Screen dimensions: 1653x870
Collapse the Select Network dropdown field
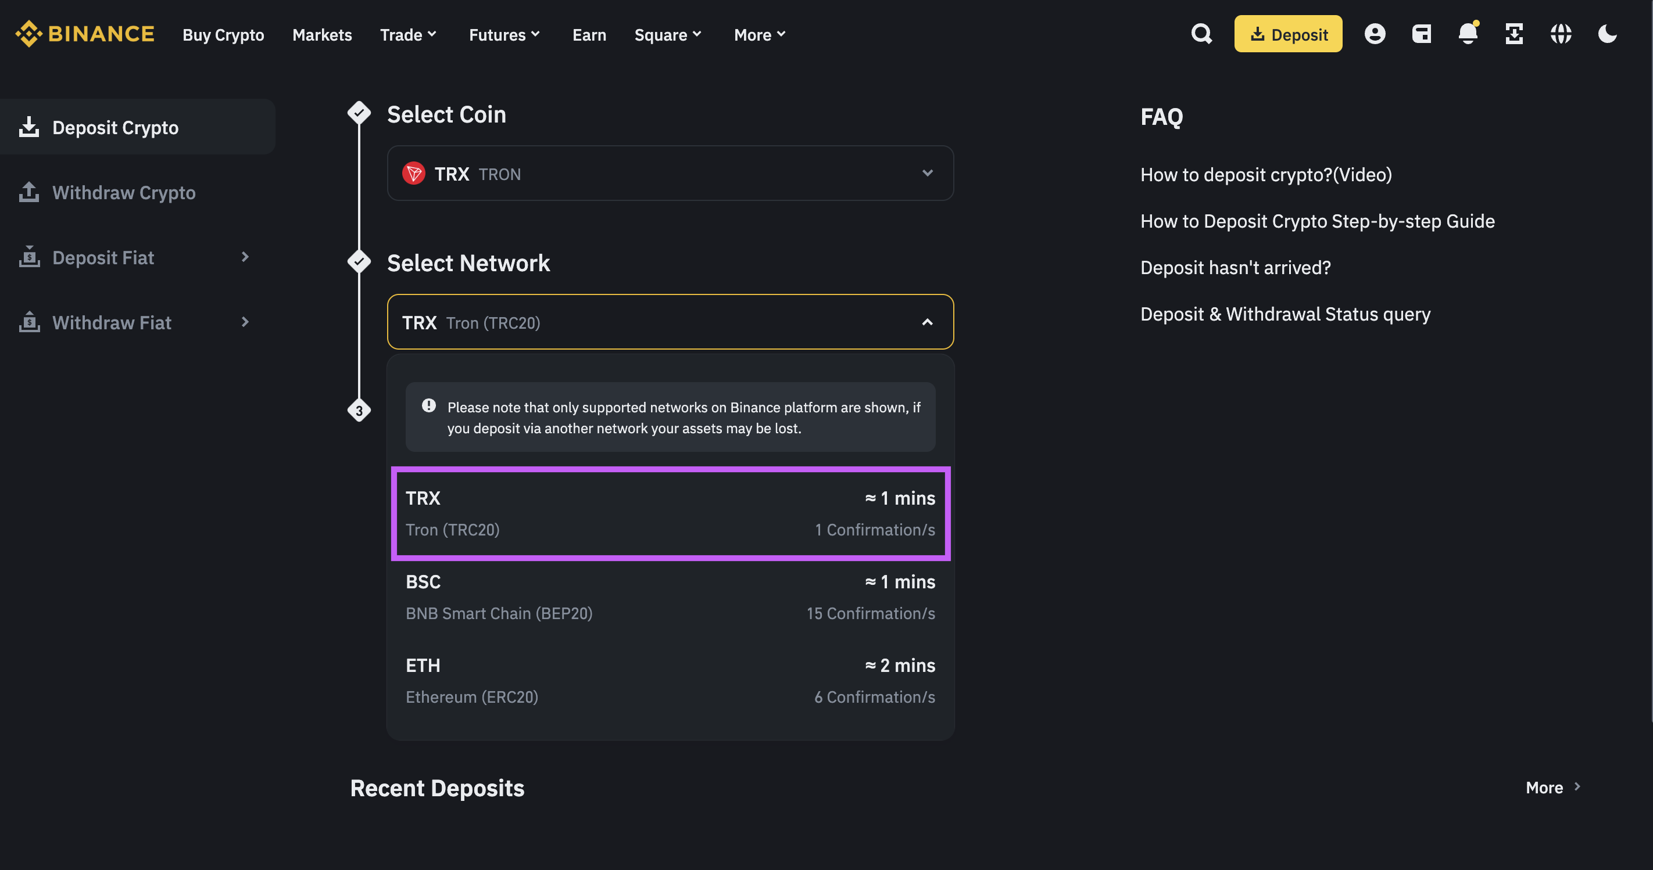click(x=670, y=322)
